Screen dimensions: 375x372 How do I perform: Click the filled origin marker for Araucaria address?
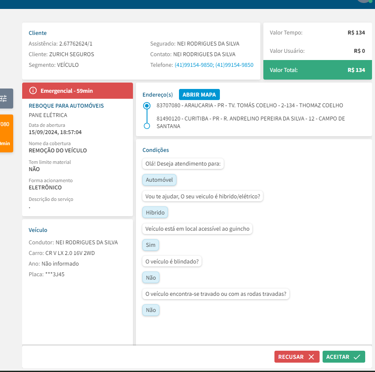[x=147, y=106]
